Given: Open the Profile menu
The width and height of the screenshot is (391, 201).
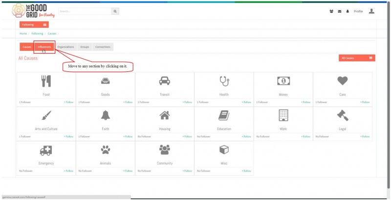Looking at the screenshot, I should 358,11.
